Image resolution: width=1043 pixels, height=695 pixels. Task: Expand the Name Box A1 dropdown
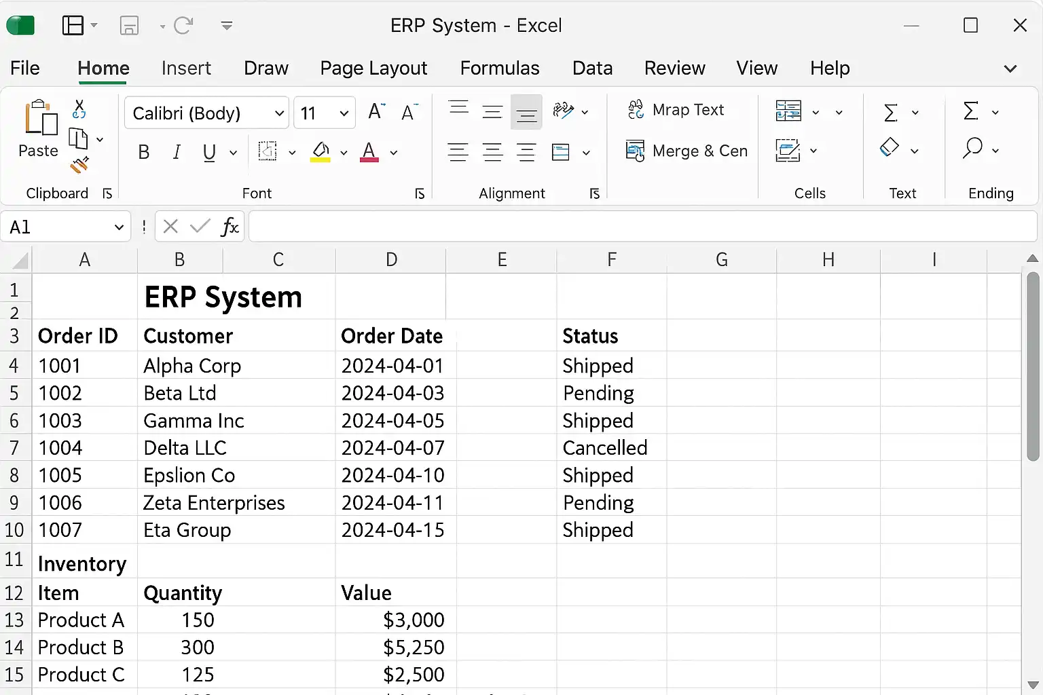pos(119,227)
